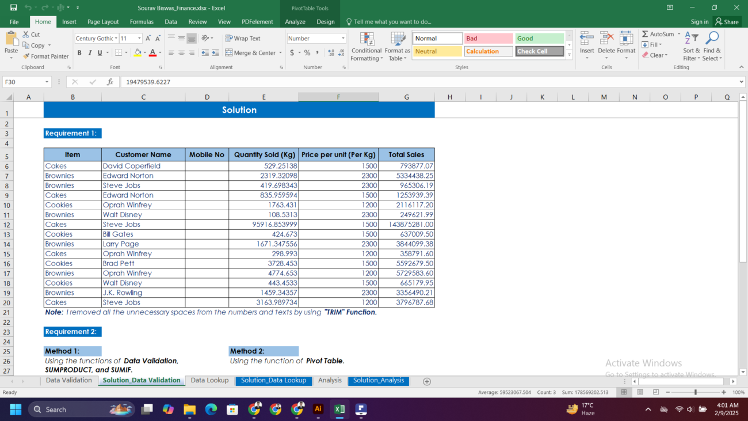Click the Delete cells icon
Image resolution: width=748 pixels, height=421 pixels.
606,39
